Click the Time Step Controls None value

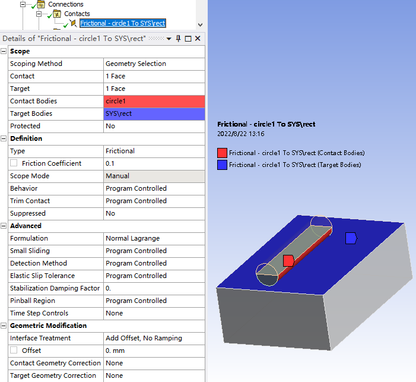pyautogui.click(x=154, y=314)
